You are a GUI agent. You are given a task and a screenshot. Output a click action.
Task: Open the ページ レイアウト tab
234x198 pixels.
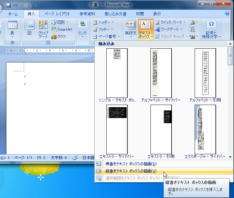(57, 14)
